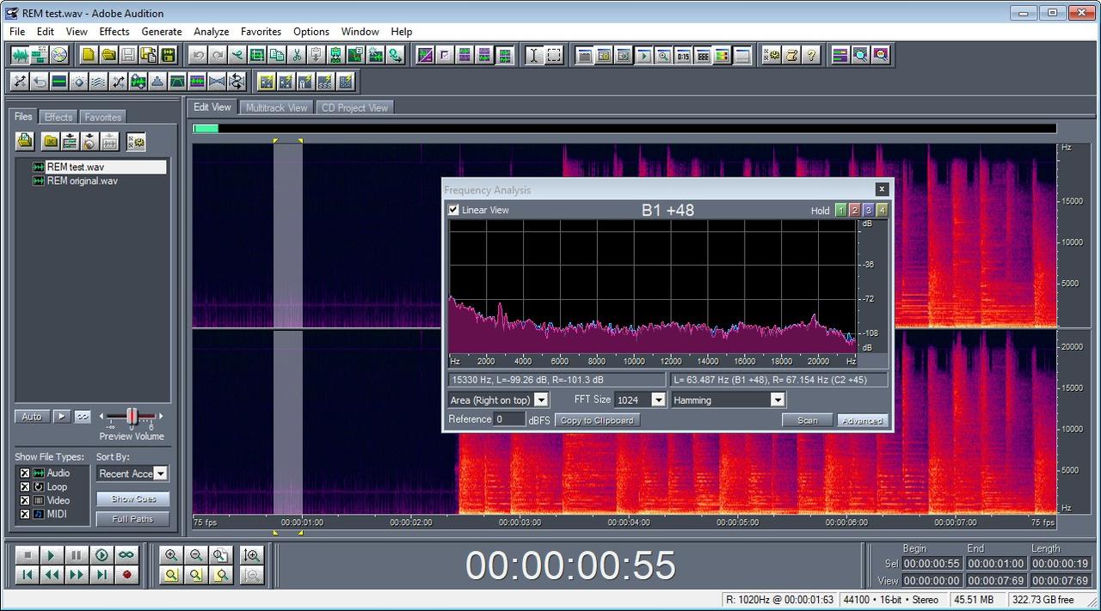1101x611 pixels.
Task: Click the Play Looped infinity button
Action: (x=126, y=555)
